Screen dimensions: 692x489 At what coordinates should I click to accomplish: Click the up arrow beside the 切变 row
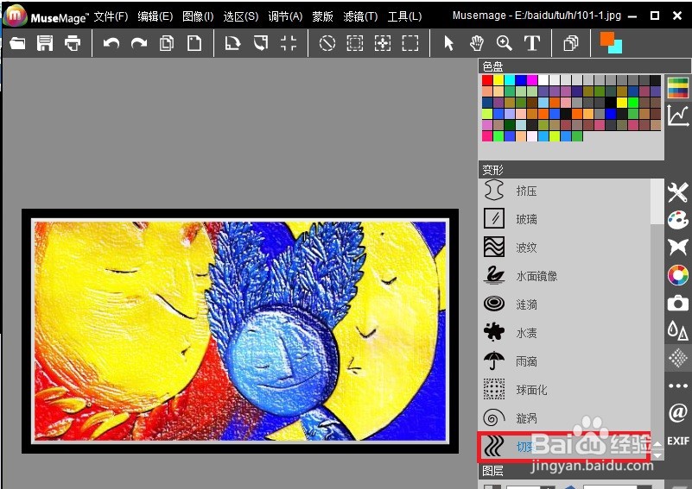657,444
